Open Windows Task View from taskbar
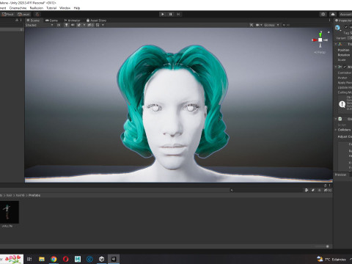Image resolution: width=352 pixels, height=264 pixels. (29, 259)
